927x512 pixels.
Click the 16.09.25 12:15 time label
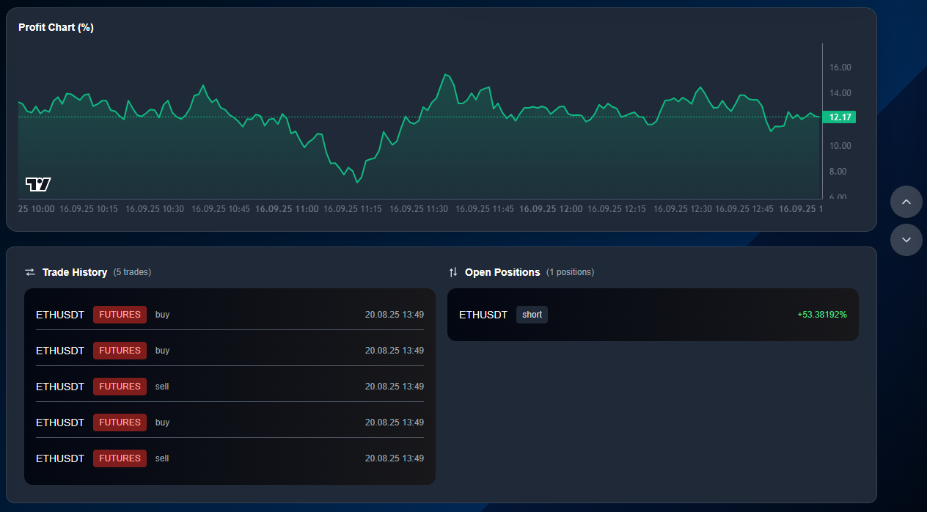click(617, 209)
